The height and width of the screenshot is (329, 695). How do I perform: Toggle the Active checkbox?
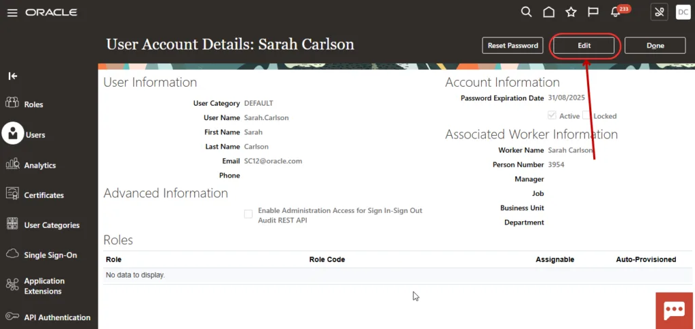pyautogui.click(x=552, y=116)
